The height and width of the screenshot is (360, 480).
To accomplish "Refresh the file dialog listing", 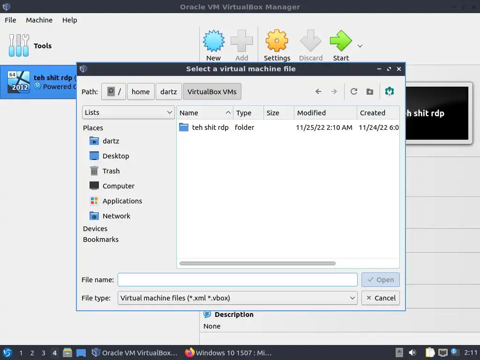I will (354, 91).
